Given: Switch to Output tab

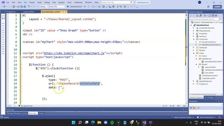Looking at the screenshot, I should [41, 113].
